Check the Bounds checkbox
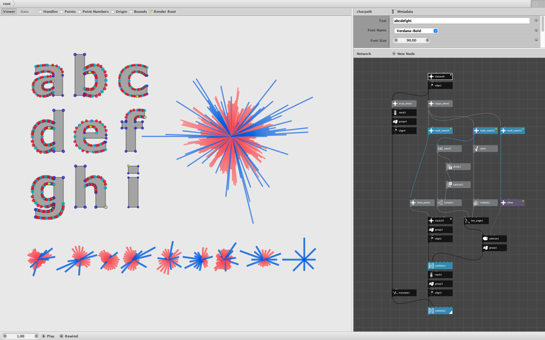 (x=131, y=12)
